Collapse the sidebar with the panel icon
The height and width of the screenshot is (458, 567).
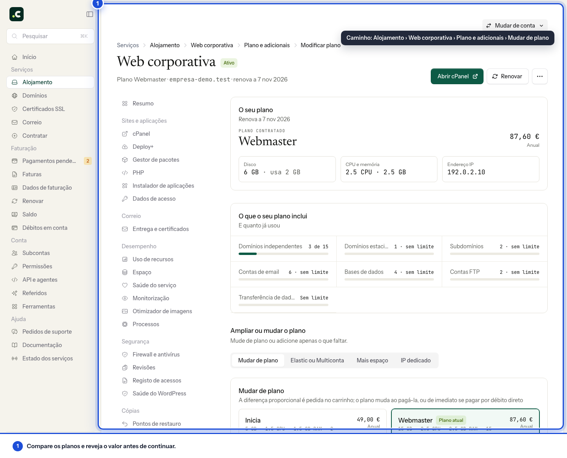pyautogui.click(x=90, y=14)
